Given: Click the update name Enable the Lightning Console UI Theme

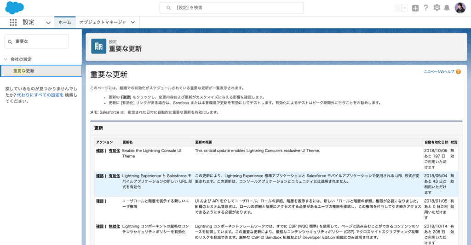Looking at the screenshot, I should click(x=152, y=153).
